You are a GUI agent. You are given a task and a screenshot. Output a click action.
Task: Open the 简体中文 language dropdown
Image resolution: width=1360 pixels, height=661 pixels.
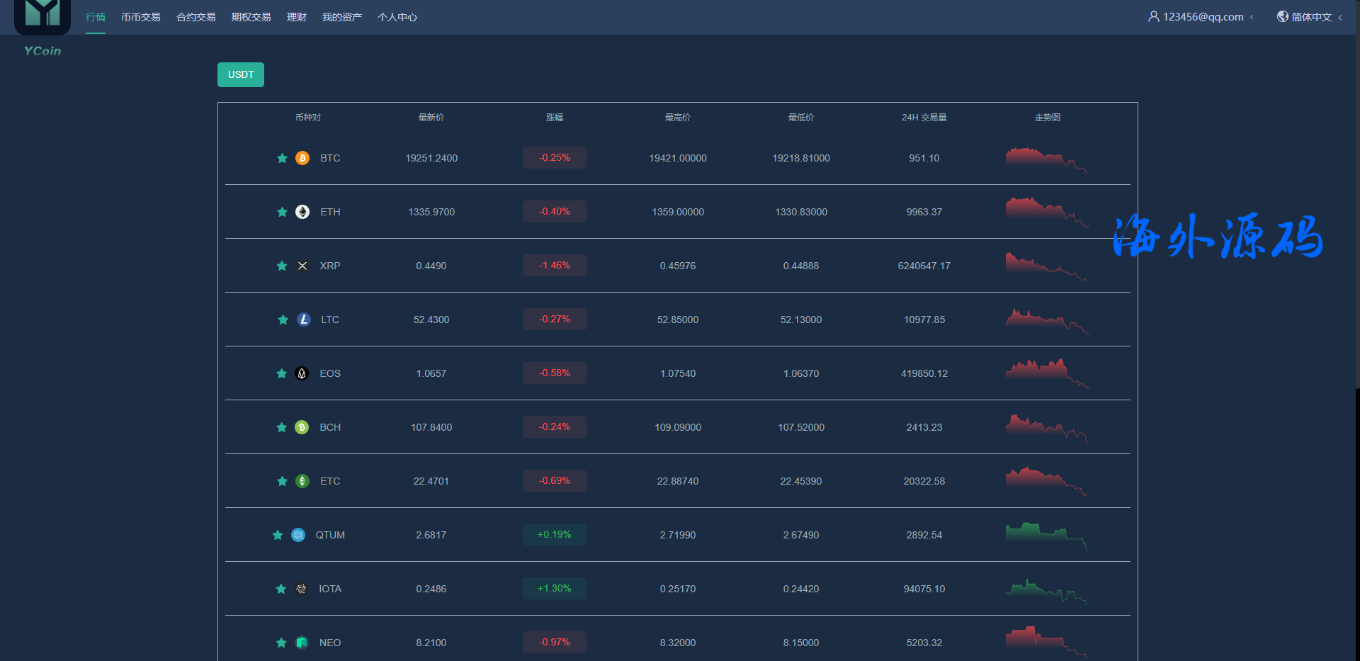pyautogui.click(x=1310, y=17)
